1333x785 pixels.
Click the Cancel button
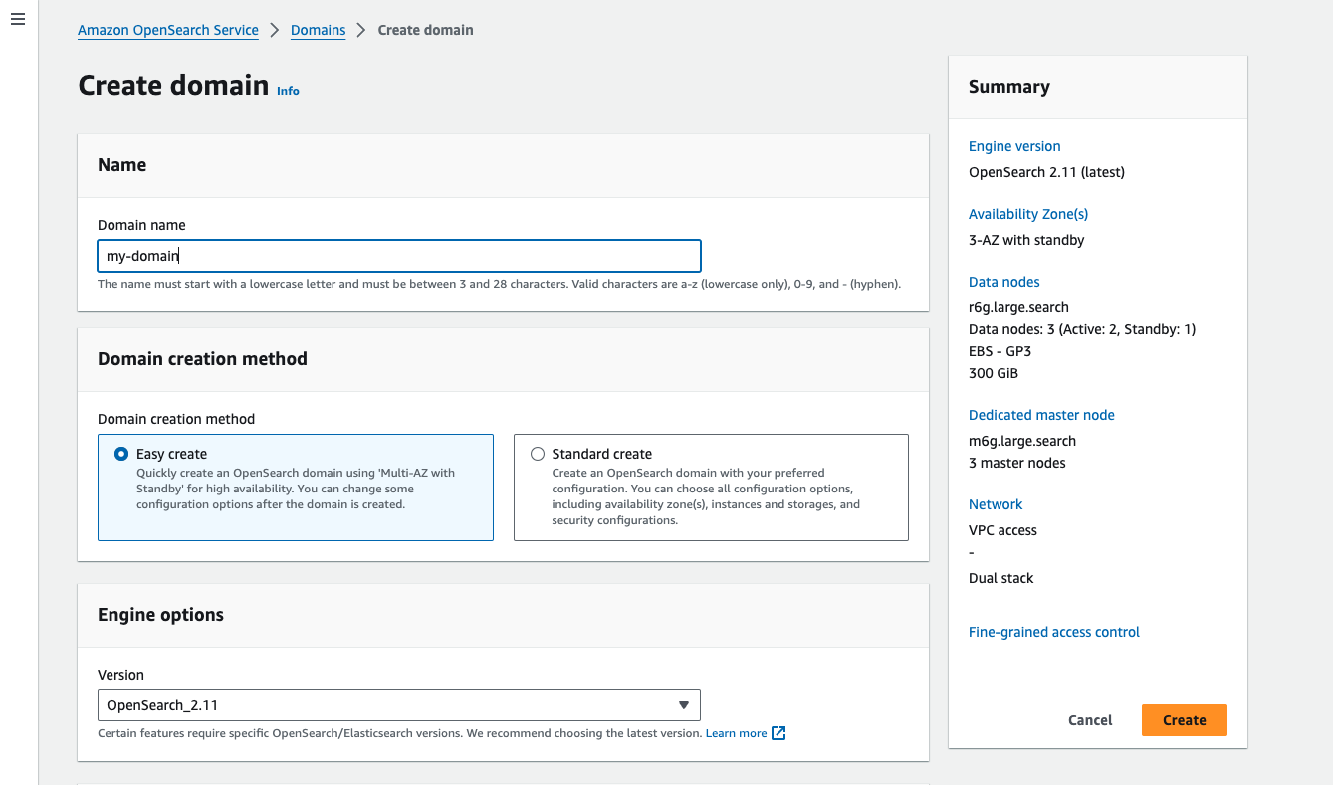1089,719
